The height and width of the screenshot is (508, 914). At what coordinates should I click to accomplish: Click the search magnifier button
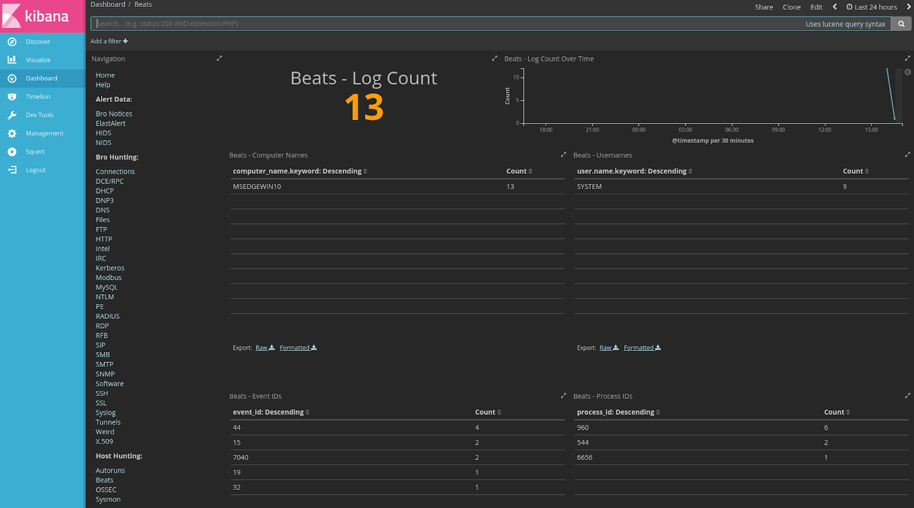(x=901, y=24)
